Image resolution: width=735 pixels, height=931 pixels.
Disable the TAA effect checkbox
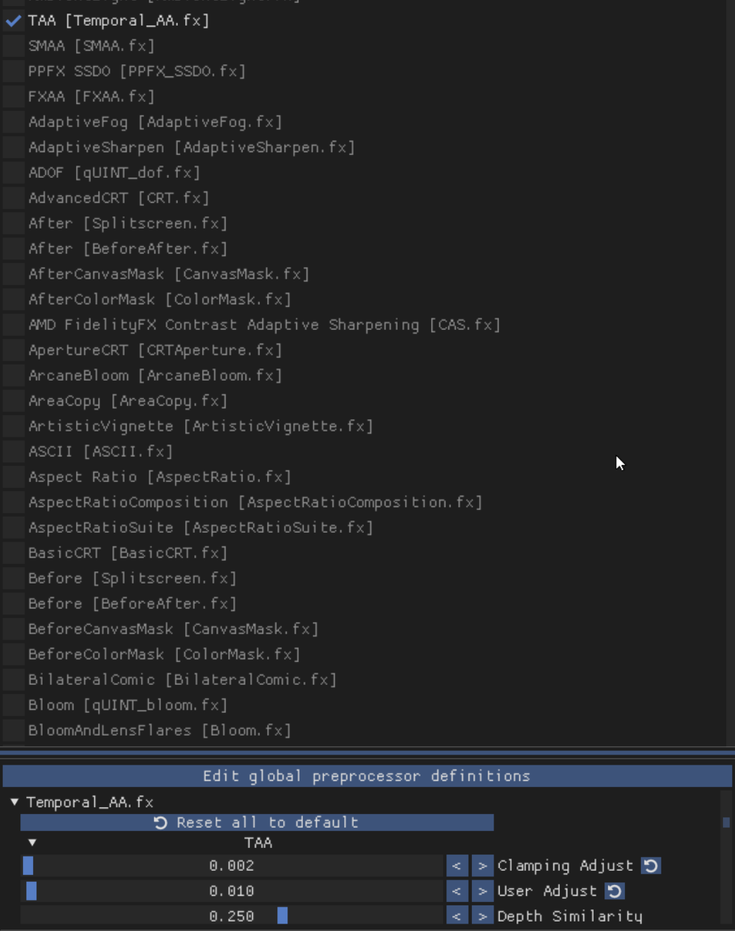point(14,21)
